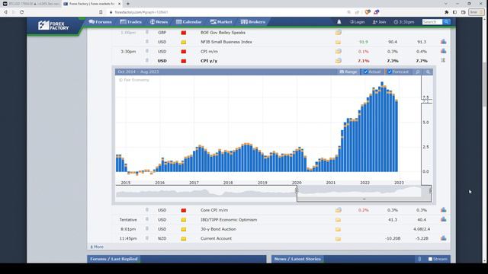Expand the More calendar link

97,247
